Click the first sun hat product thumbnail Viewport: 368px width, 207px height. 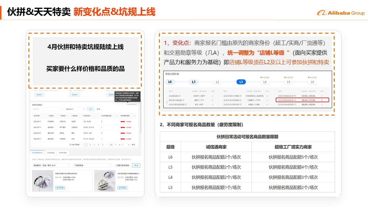point(43,181)
